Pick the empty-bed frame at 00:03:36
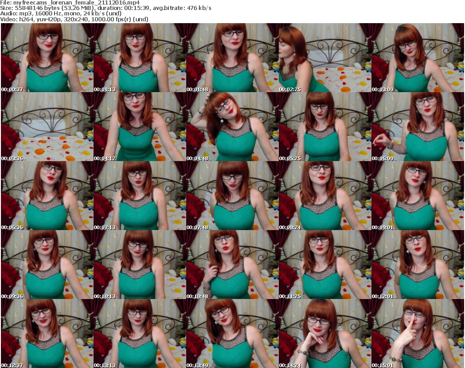Screen dimensions: 465x368 click(47, 127)
